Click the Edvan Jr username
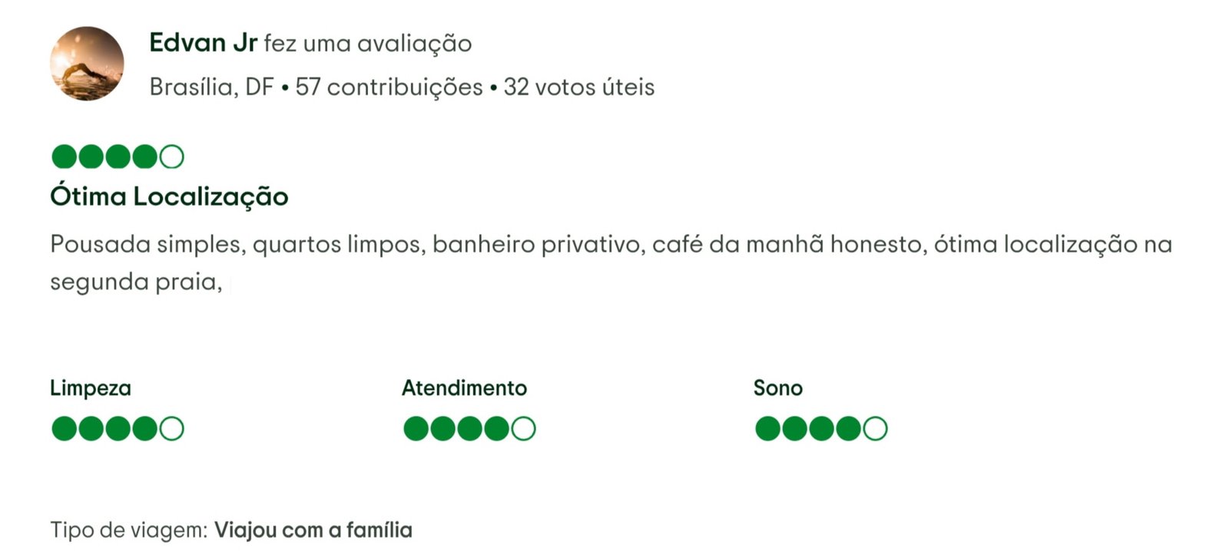The width and height of the screenshot is (1229, 551). [203, 43]
